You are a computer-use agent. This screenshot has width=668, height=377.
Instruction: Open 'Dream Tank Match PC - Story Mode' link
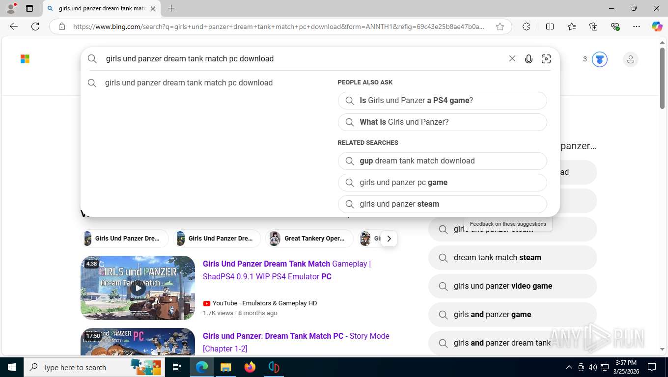(x=296, y=343)
